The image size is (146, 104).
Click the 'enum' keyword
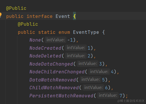click(x=64, y=32)
